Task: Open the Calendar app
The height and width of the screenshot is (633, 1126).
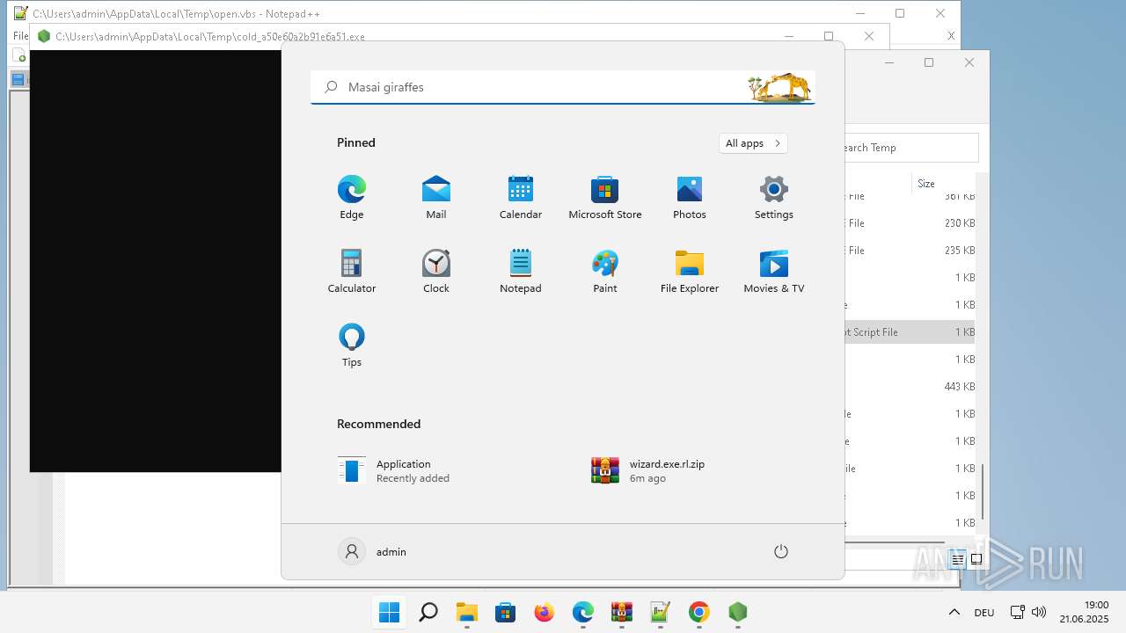Action: pos(521,198)
